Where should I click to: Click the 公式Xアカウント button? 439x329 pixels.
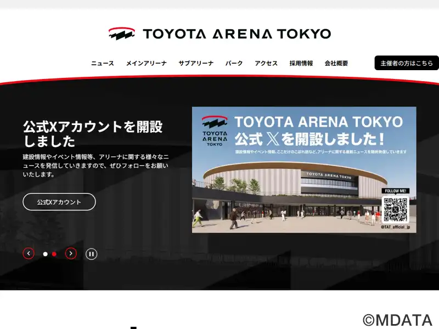pyautogui.click(x=59, y=202)
